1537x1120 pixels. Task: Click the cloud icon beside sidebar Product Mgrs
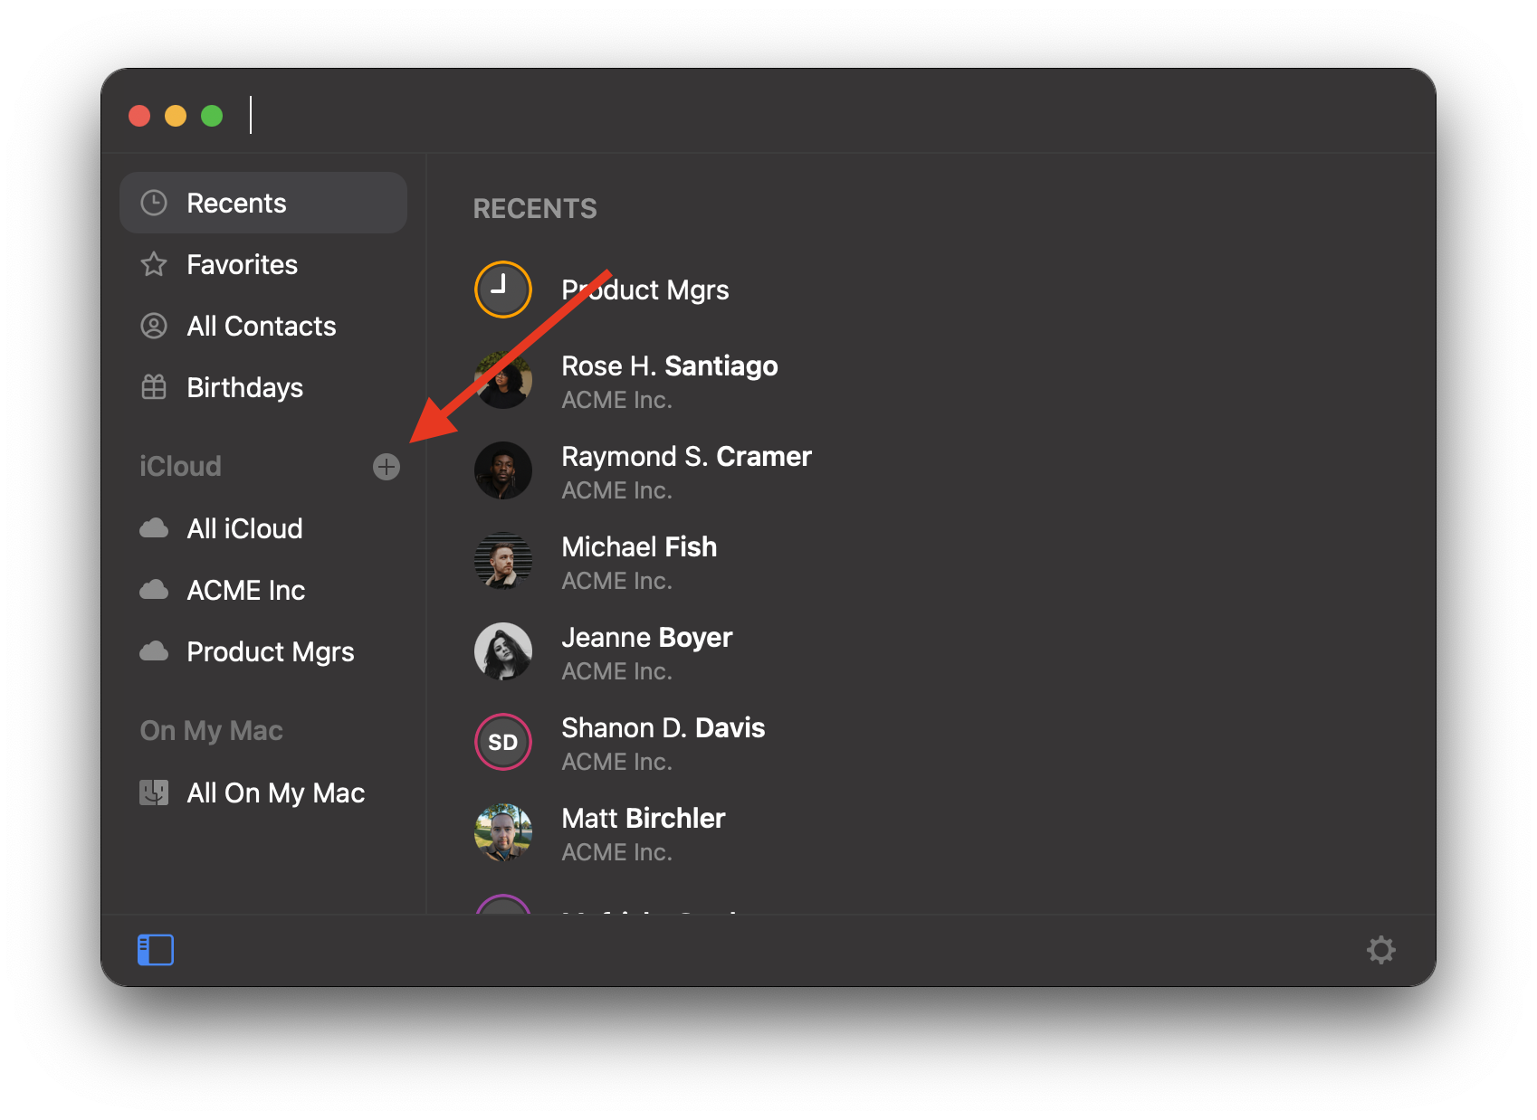(154, 651)
